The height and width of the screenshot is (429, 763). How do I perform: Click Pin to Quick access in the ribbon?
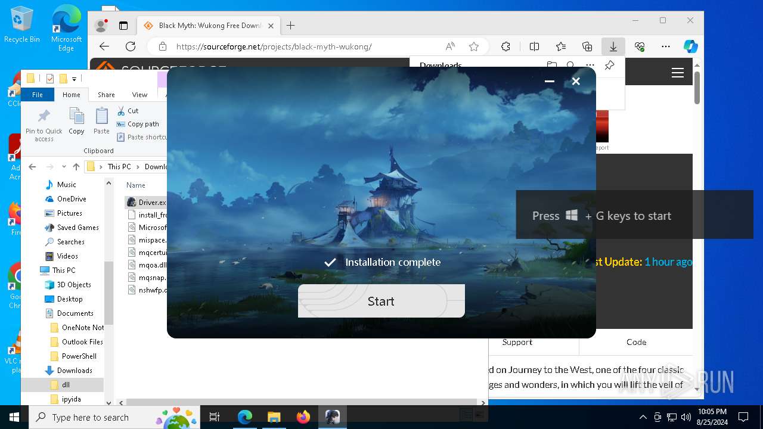[x=44, y=125]
